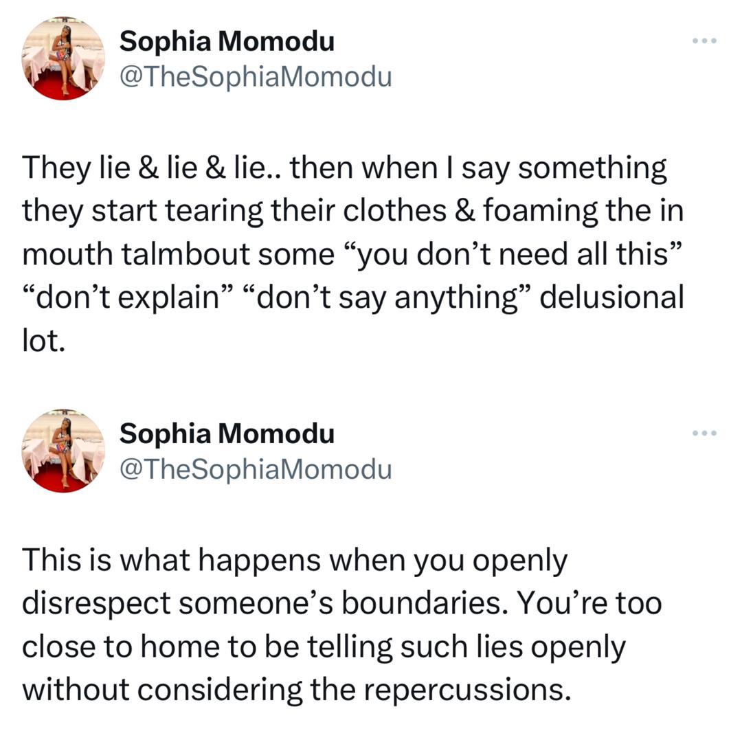Open the more options menu on the "They lie" tweet
The image size is (742, 742).
[x=704, y=42]
